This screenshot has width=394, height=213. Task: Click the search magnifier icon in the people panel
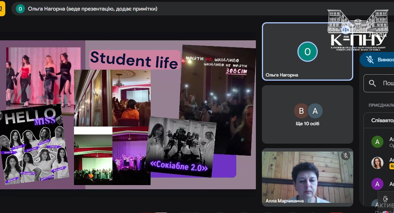pyautogui.click(x=372, y=83)
